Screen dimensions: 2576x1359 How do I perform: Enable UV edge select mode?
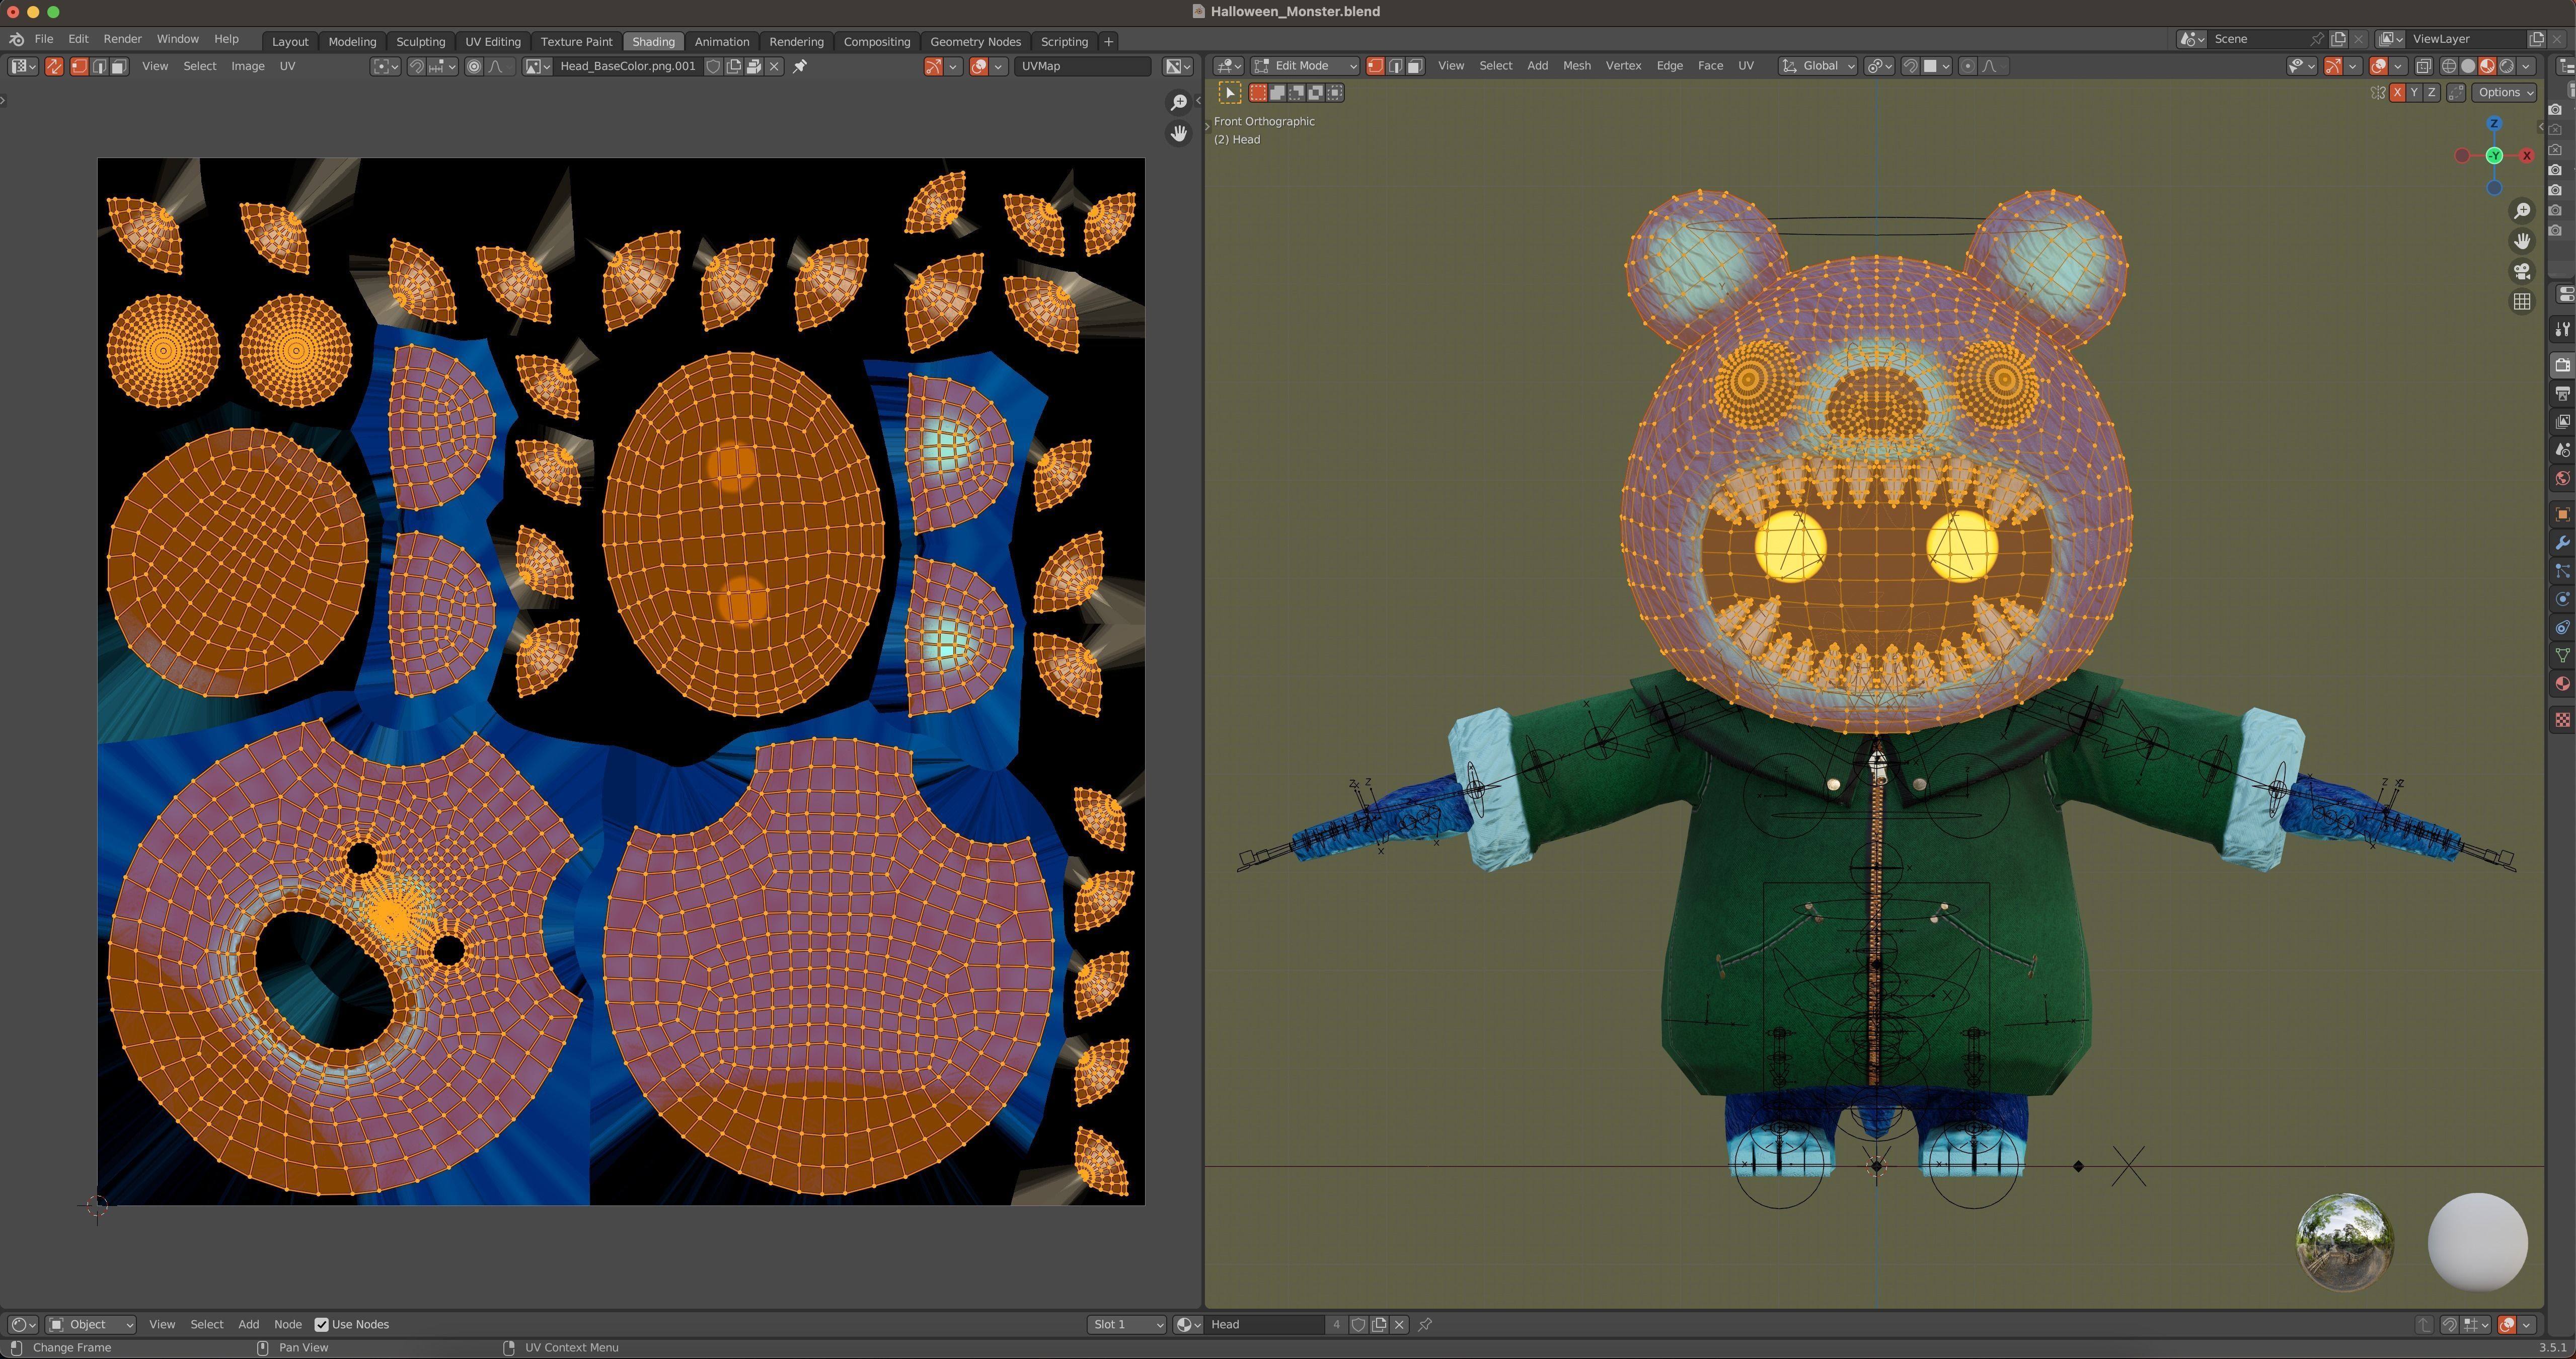coord(99,66)
